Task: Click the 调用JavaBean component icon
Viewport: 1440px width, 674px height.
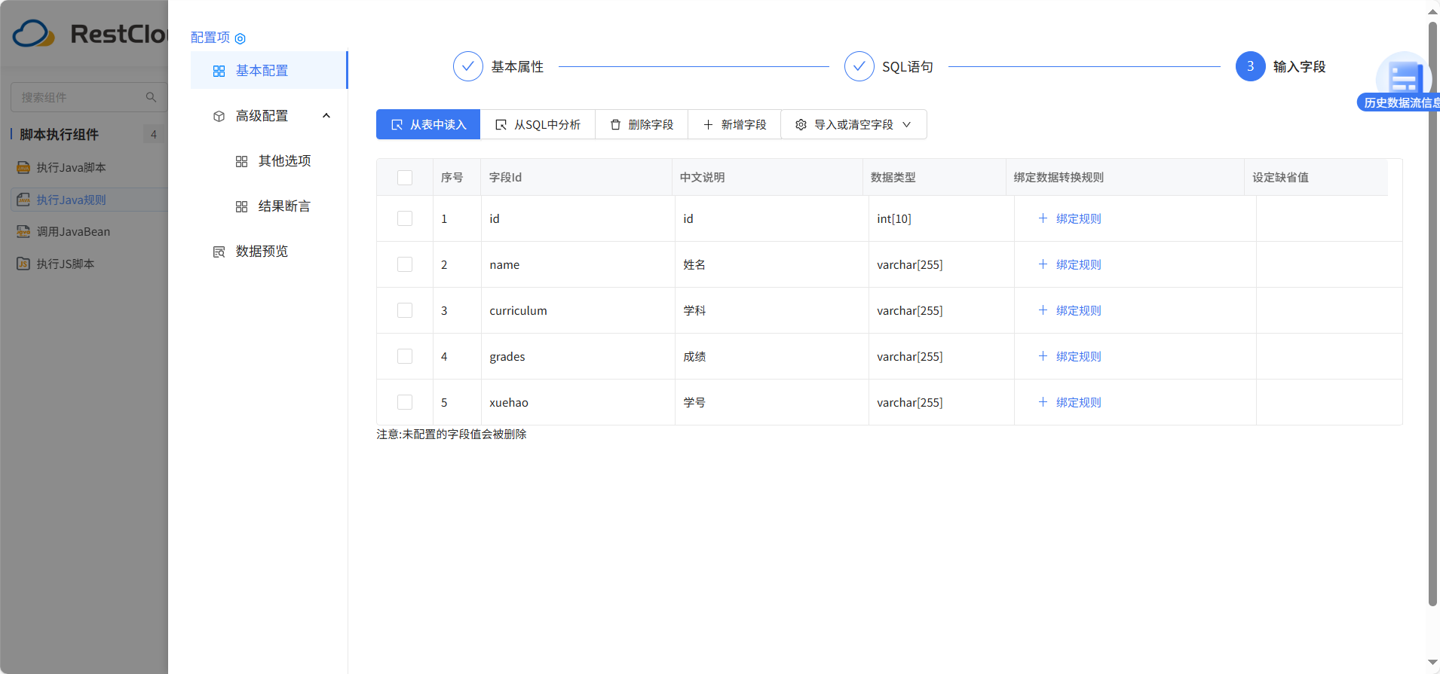Action: [23, 232]
